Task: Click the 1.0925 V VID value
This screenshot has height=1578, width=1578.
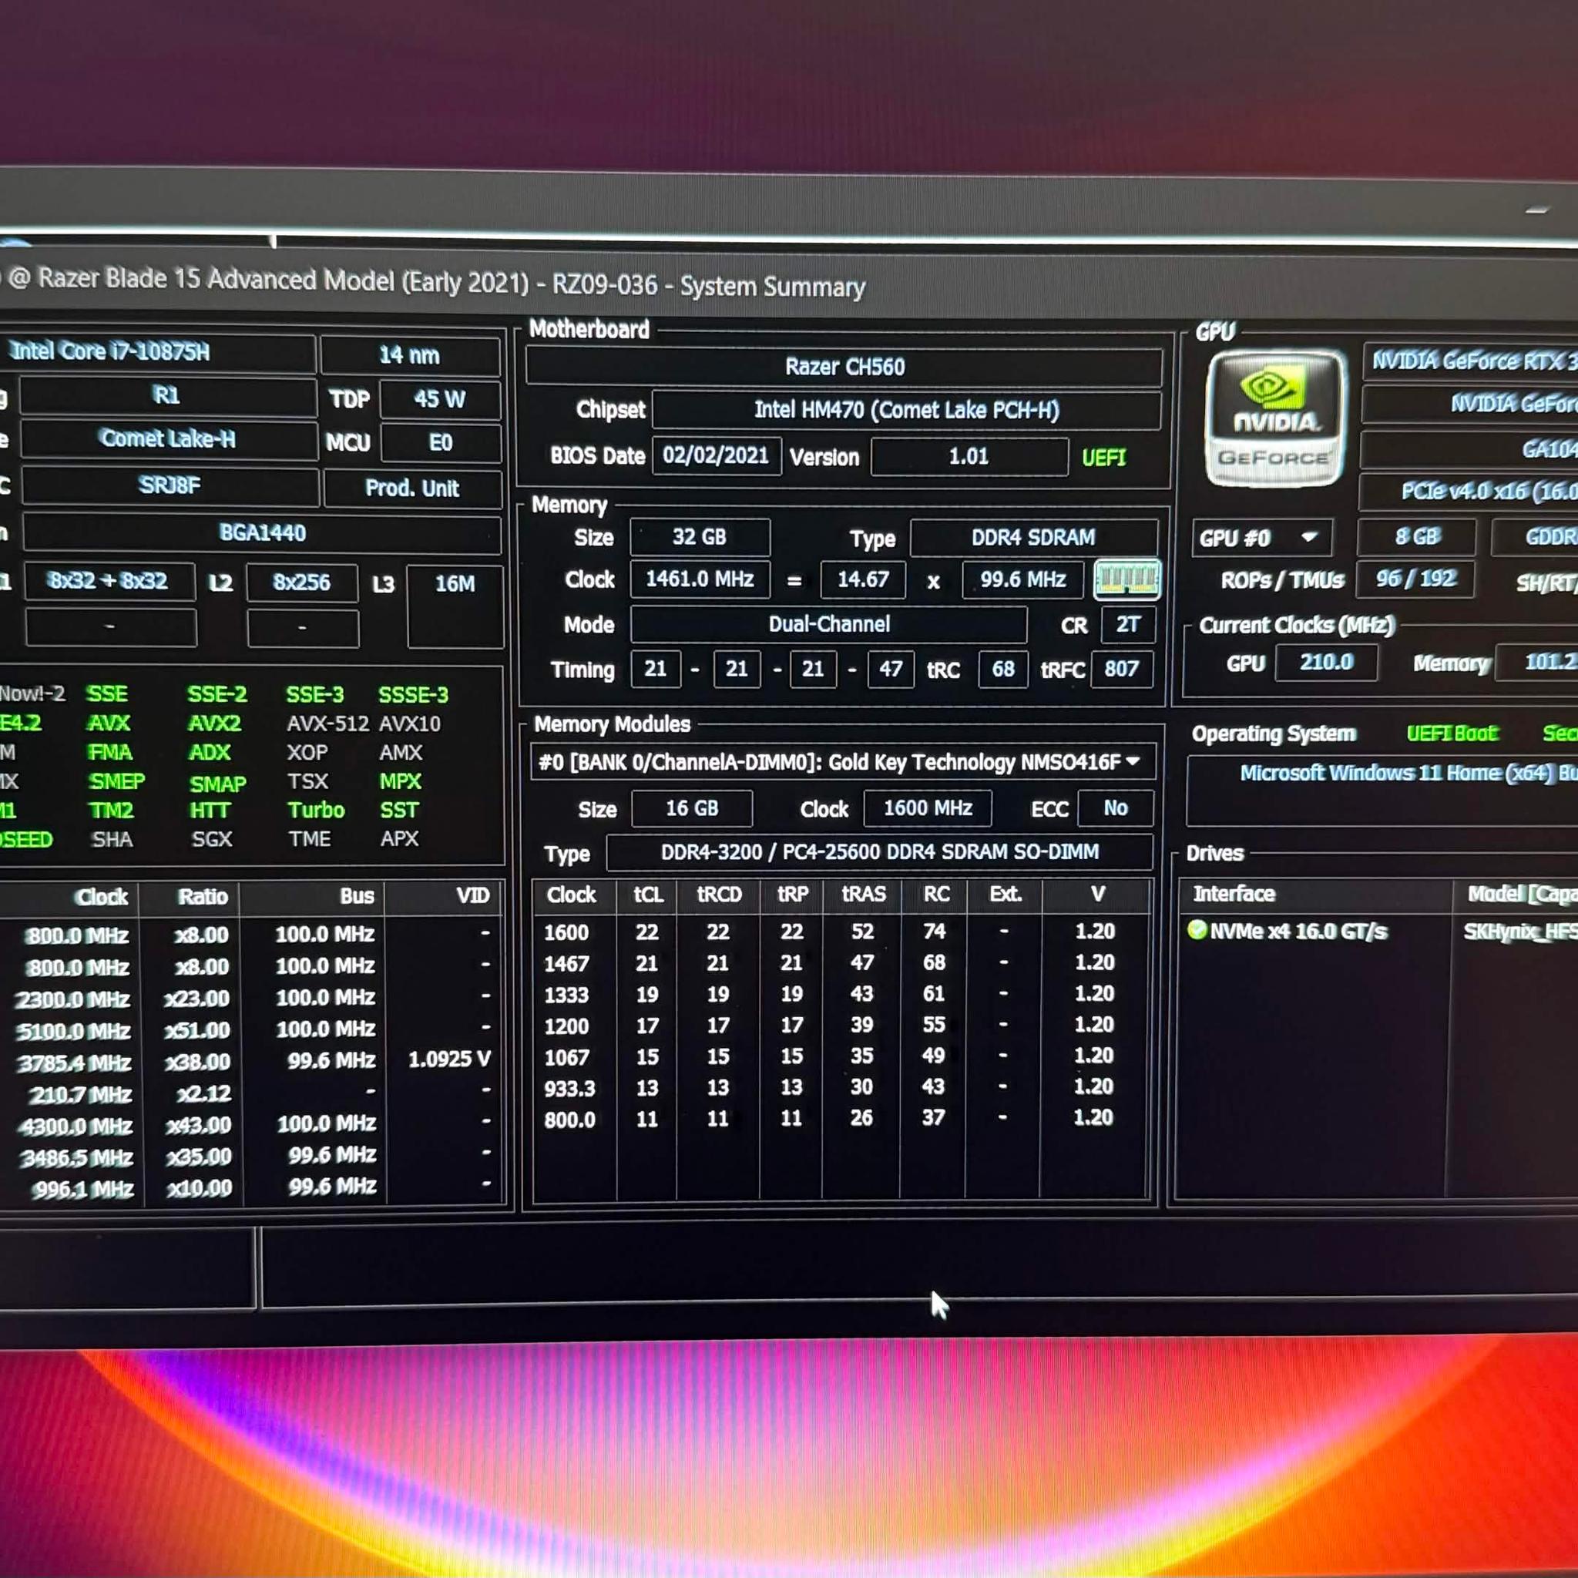Action: (449, 1060)
